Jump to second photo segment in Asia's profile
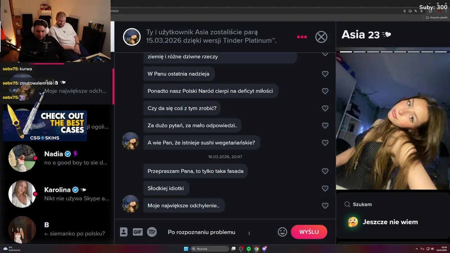 tap(359, 52)
